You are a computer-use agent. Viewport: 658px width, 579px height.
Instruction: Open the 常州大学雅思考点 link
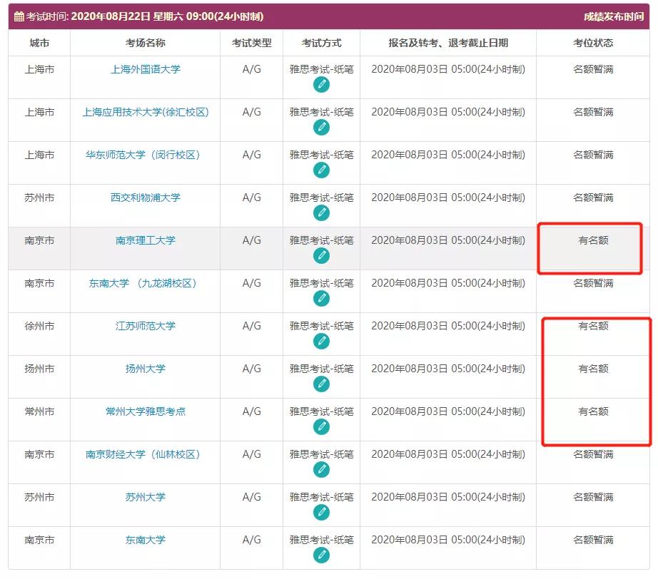tap(145, 411)
